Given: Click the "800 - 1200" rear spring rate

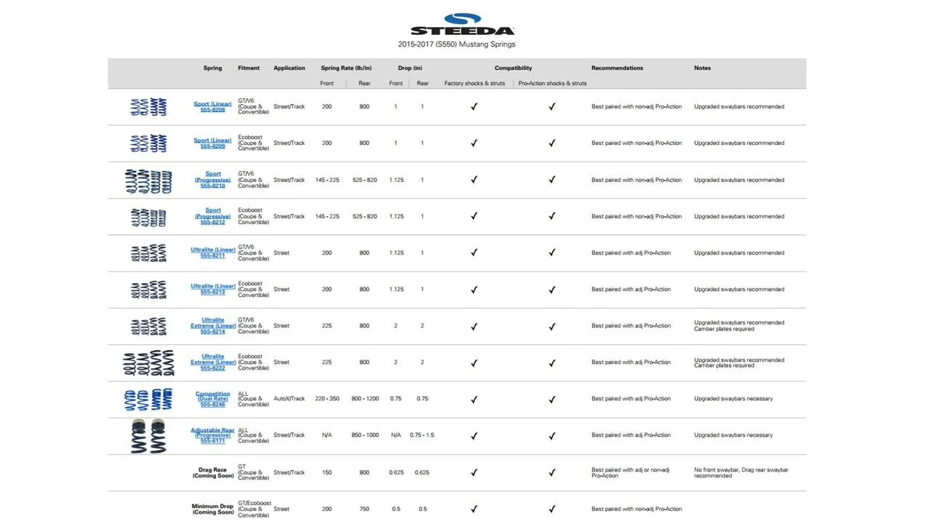Looking at the screenshot, I should coord(365,399).
